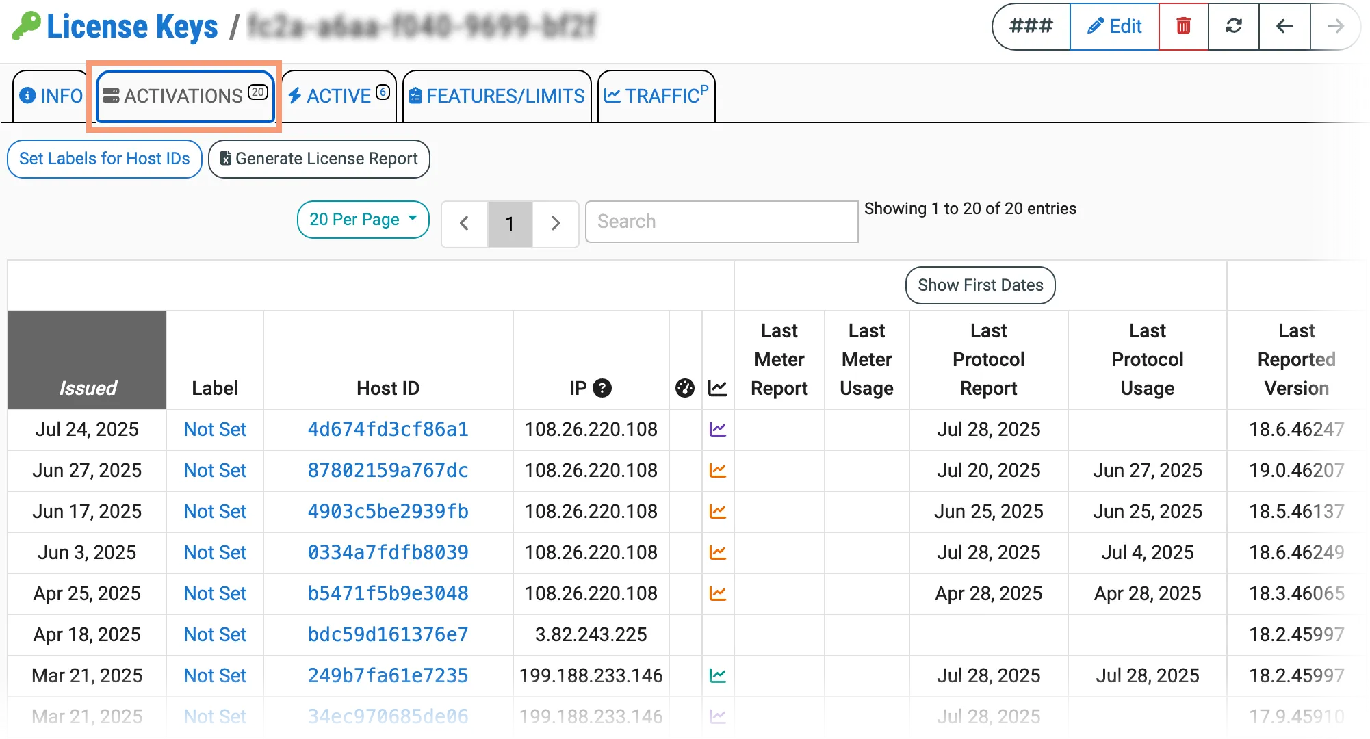Expand the 20 Per Page dropdown
This screenshot has height=739, width=1370.
pyautogui.click(x=363, y=220)
